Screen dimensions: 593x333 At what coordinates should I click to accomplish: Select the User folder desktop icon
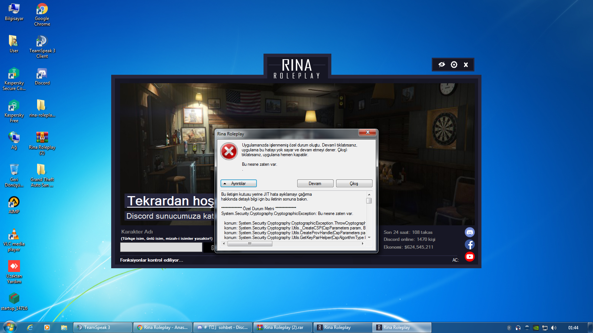(14, 44)
